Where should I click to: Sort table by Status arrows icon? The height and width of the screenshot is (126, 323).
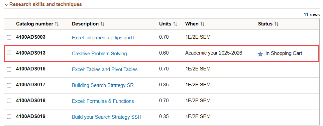tap(276, 24)
